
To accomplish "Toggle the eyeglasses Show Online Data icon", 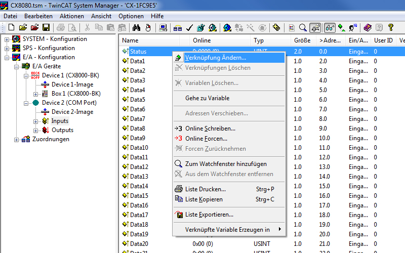I will [x=330, y=27].
